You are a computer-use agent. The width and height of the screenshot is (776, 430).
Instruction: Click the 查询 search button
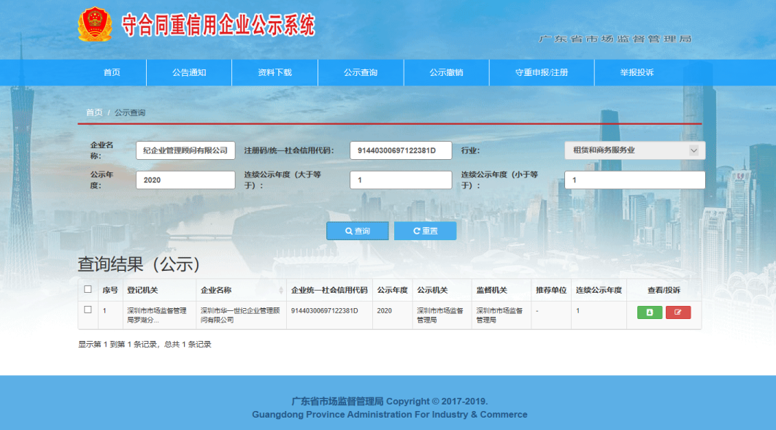[x=357, y=231]
